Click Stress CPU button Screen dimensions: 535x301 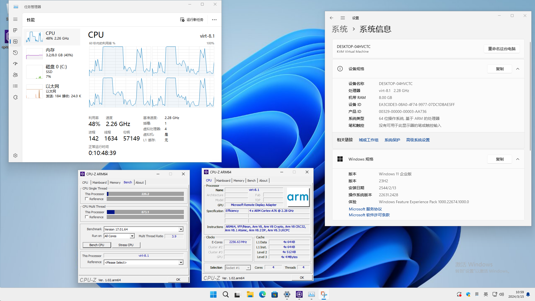(126, 245)
